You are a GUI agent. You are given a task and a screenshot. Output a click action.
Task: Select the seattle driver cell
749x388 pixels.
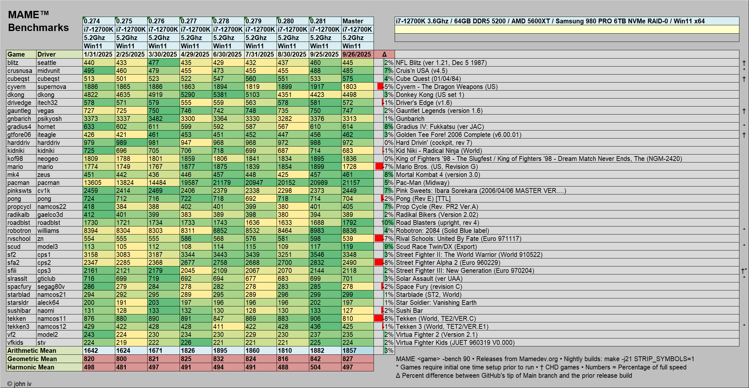pos(60,63)
